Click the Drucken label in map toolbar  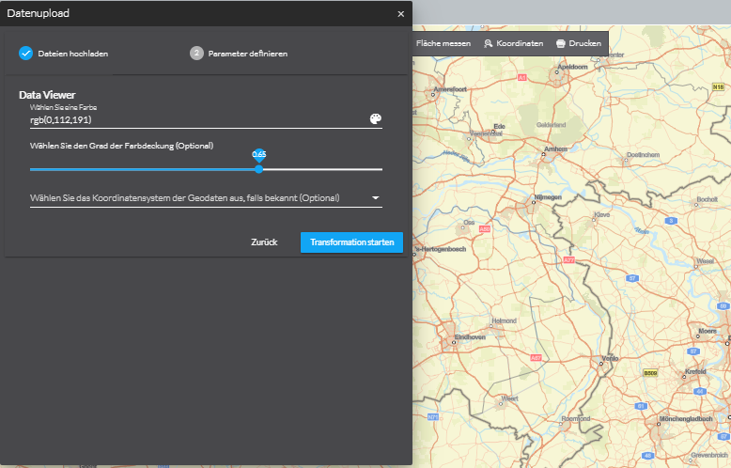click(x=584, y=43)
